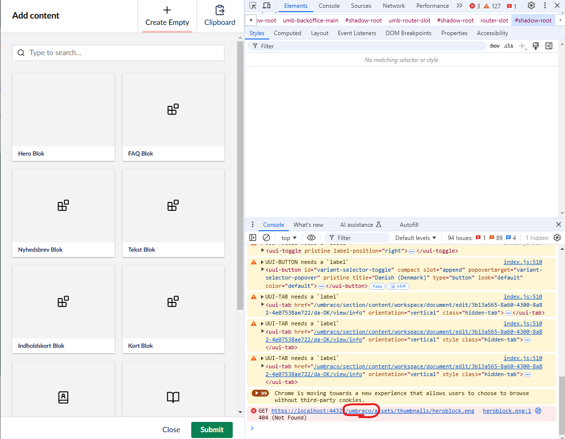Toggle the .cls element classes editor
The image size is (565, 439).
click(508, 45)
